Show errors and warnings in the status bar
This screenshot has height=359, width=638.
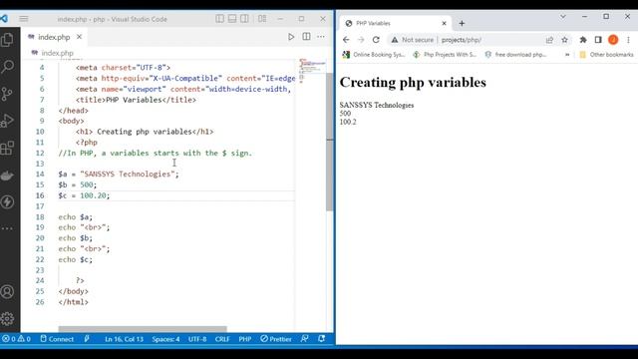(x=17, y=339)
